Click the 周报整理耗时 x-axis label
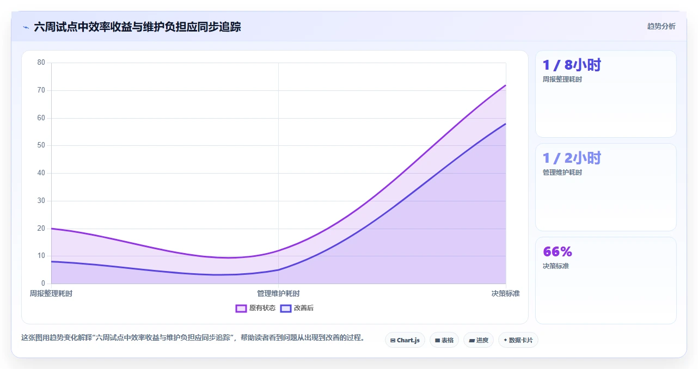This screenshot has height=369, width=698. [51, 293]
